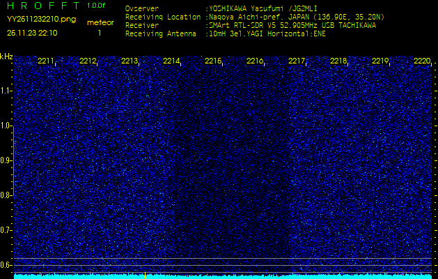The image size is (438, 279).
Task: Click the meteor label
Action: pyautogui.click(x=100, y=22)
